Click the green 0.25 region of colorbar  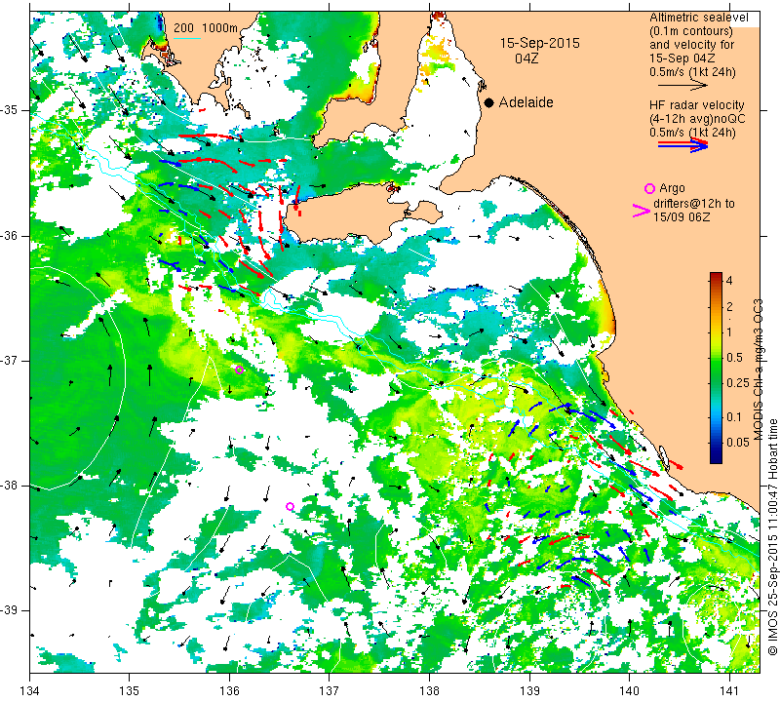[716, 382]
